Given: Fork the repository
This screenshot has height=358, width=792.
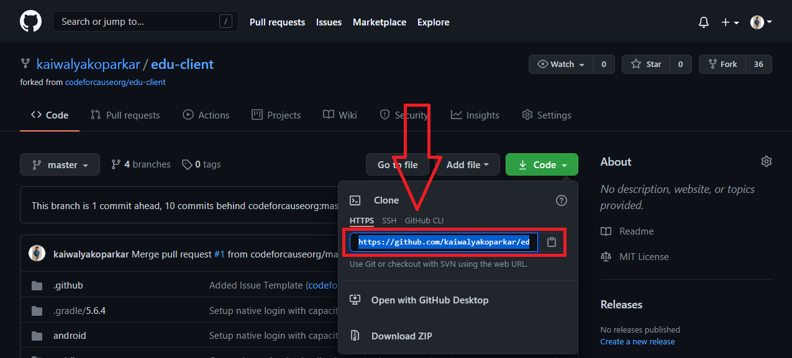Looking at the screenshot, I should 722,65.
